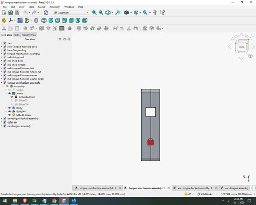Click the Right view cube icon
Image resolution: width=256 pixels, height=205 pixels.
tap(65, 20)
